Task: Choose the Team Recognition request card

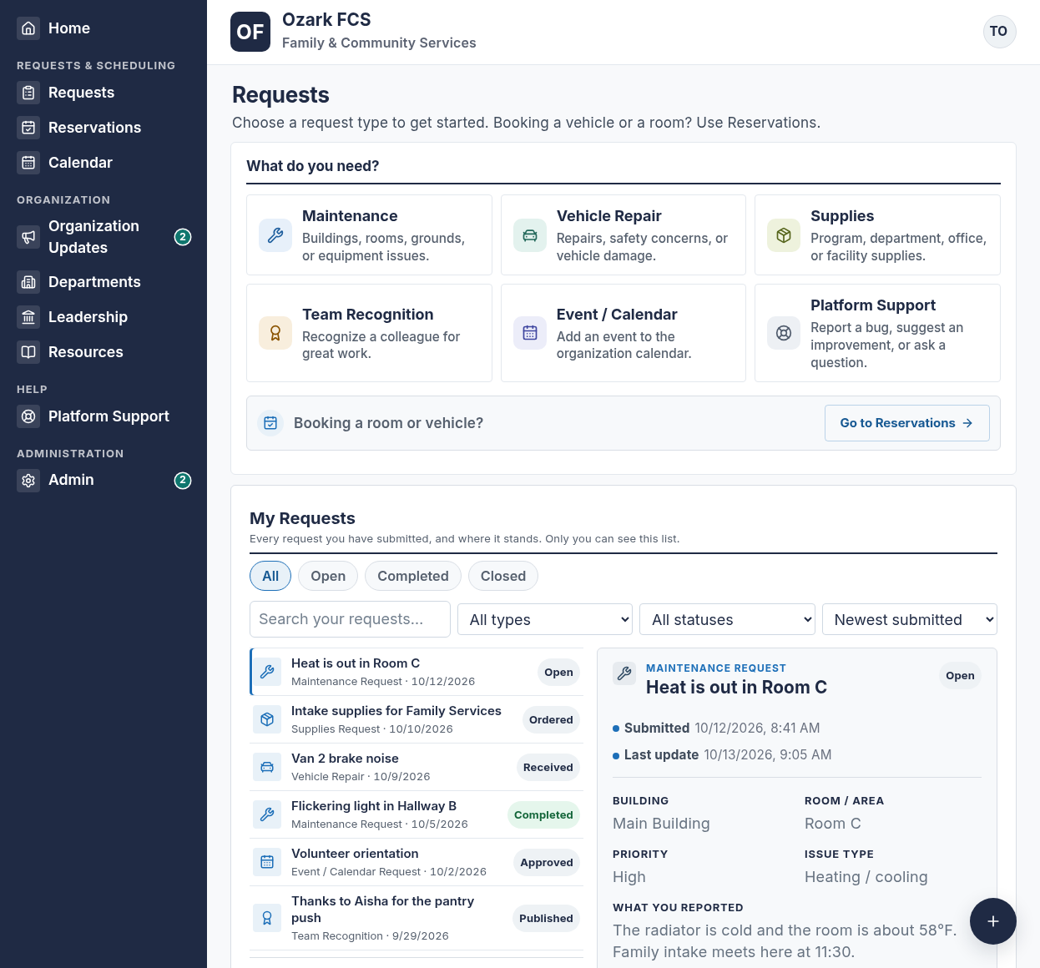Action: pyautogui.click(x=369, y=333)
